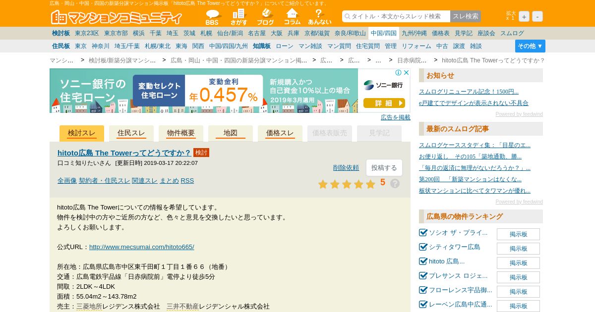Open the コラム house icon
Viewport: 595px width, 312px height.
point(292,17)
